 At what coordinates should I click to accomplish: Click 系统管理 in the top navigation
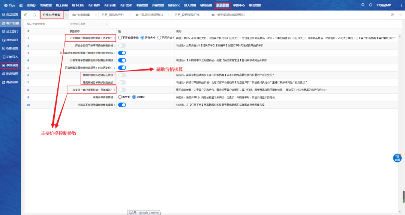222,5
